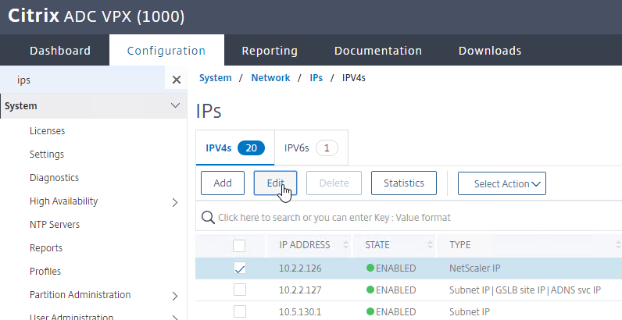Click the IP table search field
Screen dimensions: 622x320
pos(409,218)
